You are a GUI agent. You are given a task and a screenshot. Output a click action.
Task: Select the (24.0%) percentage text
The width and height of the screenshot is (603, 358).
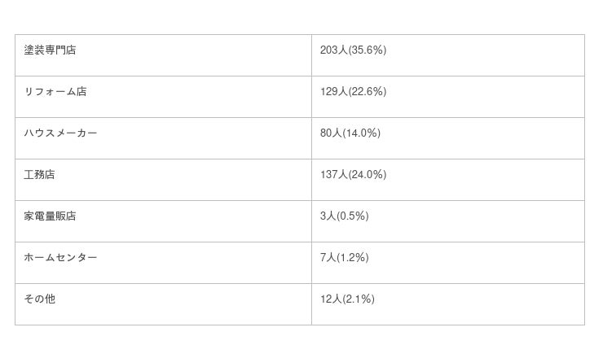click(x=368, y=175)
